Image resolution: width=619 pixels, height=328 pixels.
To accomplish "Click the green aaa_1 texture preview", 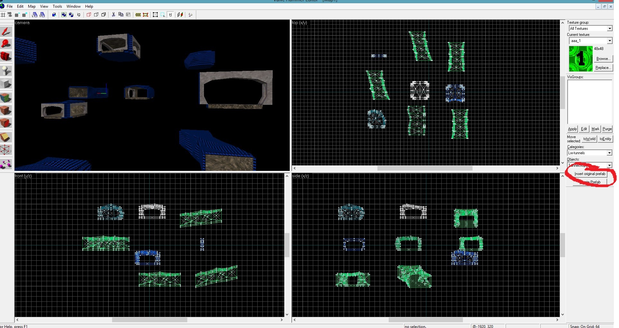I will coord(580,59).
